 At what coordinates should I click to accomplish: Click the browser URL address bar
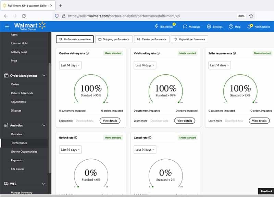[147, 16]
